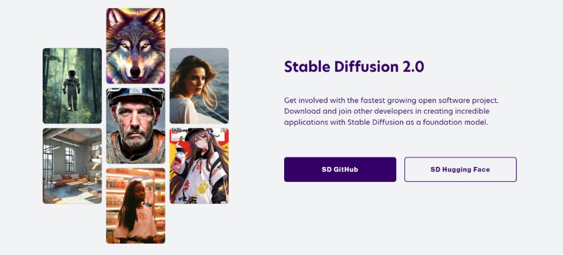View the helmeted miner portrait thumbnail
563x255 pixels.
136,126
